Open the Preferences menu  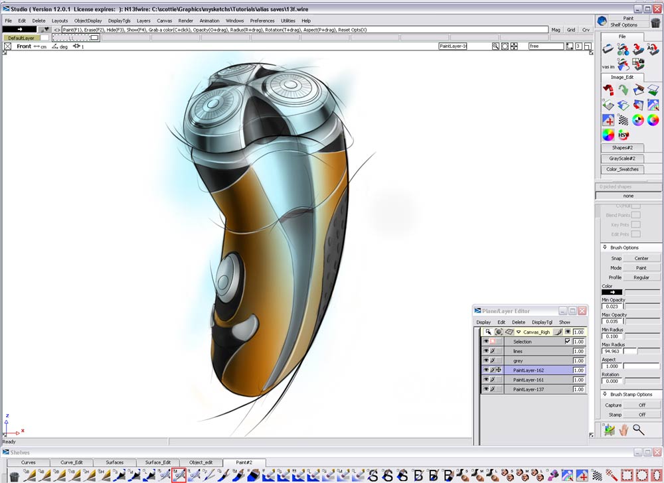point(262,21)
